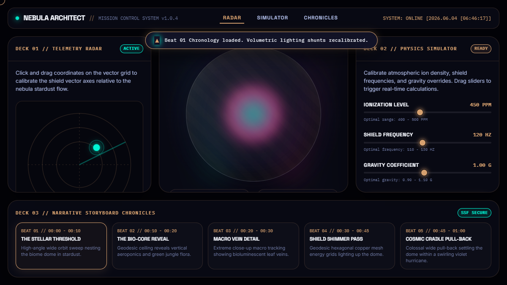507x285 pixels.
Task: Click 'Mission Control System v1.0.4' text
Action: (138, 19)
